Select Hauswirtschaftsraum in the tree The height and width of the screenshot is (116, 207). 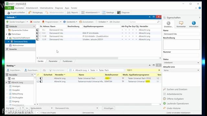pyautogui.click(x=21, y=38)
